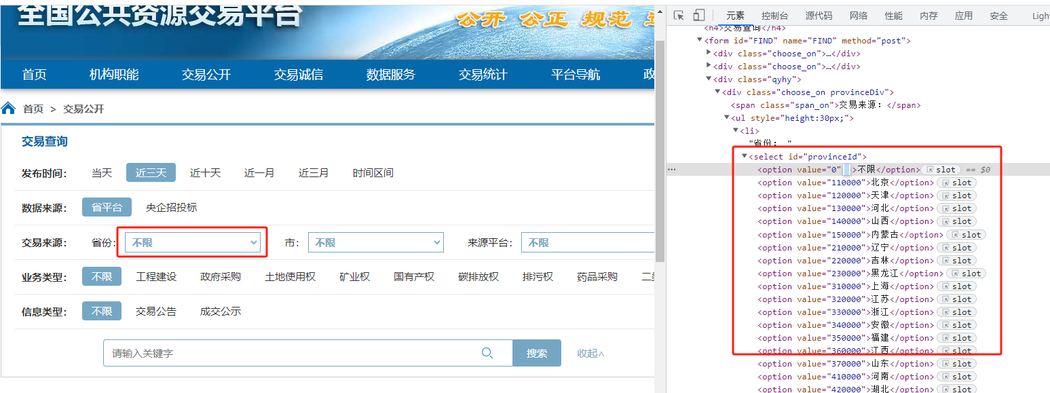This screenshot has width=1050, height=393.
Task: Choose 央企招投标 data source
Action: (x=171, y=207)
